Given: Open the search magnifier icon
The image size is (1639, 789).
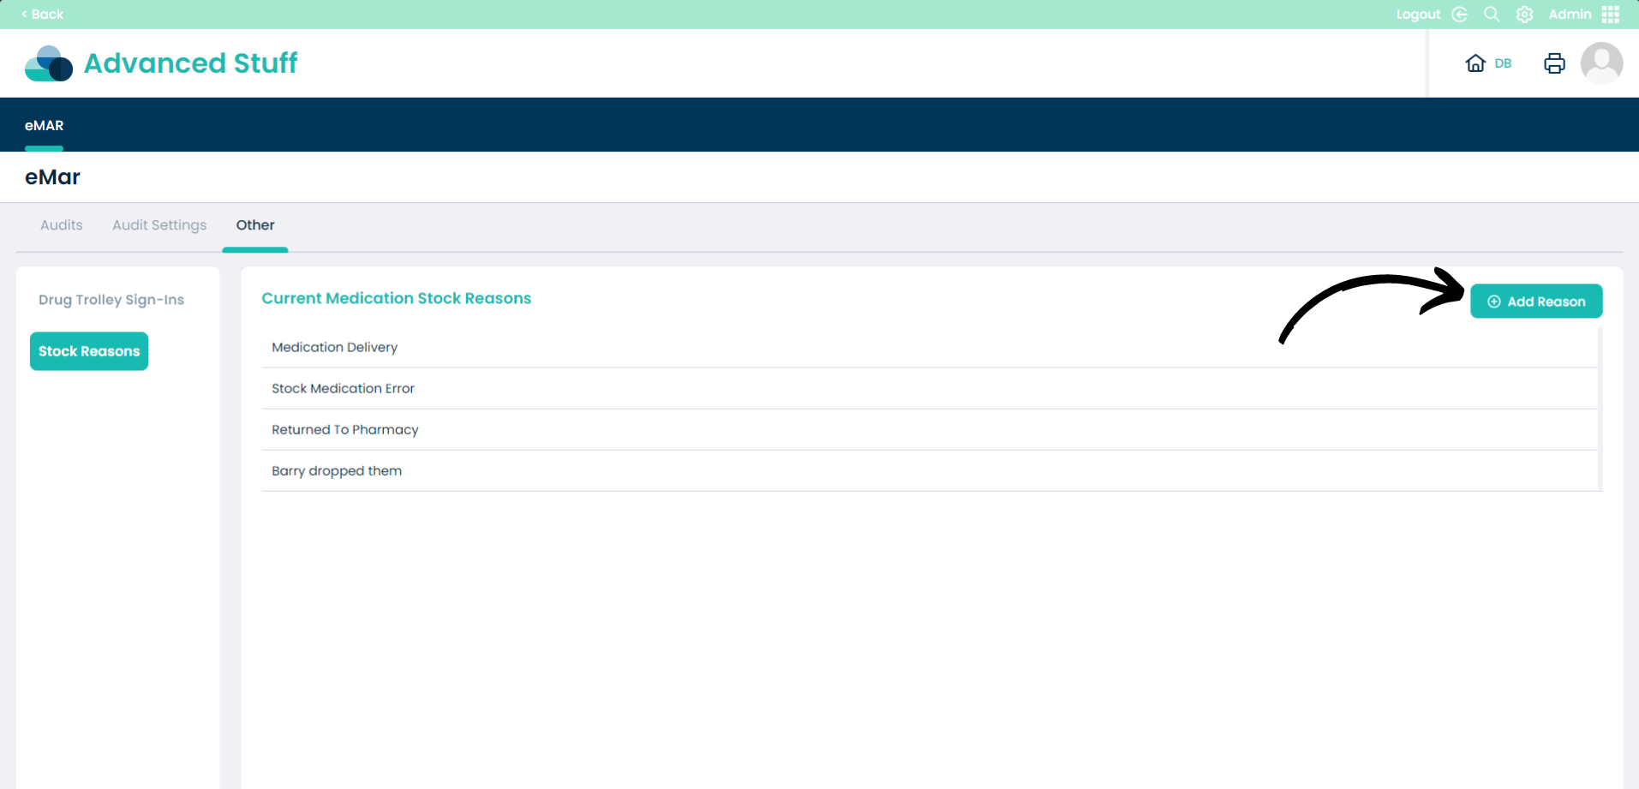Looking at the screenshot, I should click(x=1492, y=14).
